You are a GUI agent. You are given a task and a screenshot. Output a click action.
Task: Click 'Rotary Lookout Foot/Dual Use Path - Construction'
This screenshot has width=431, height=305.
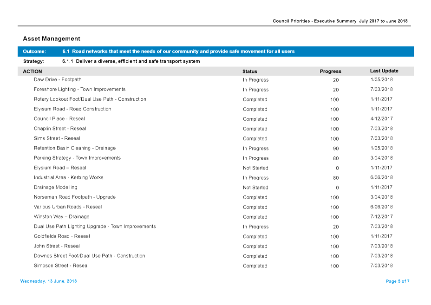90,99
